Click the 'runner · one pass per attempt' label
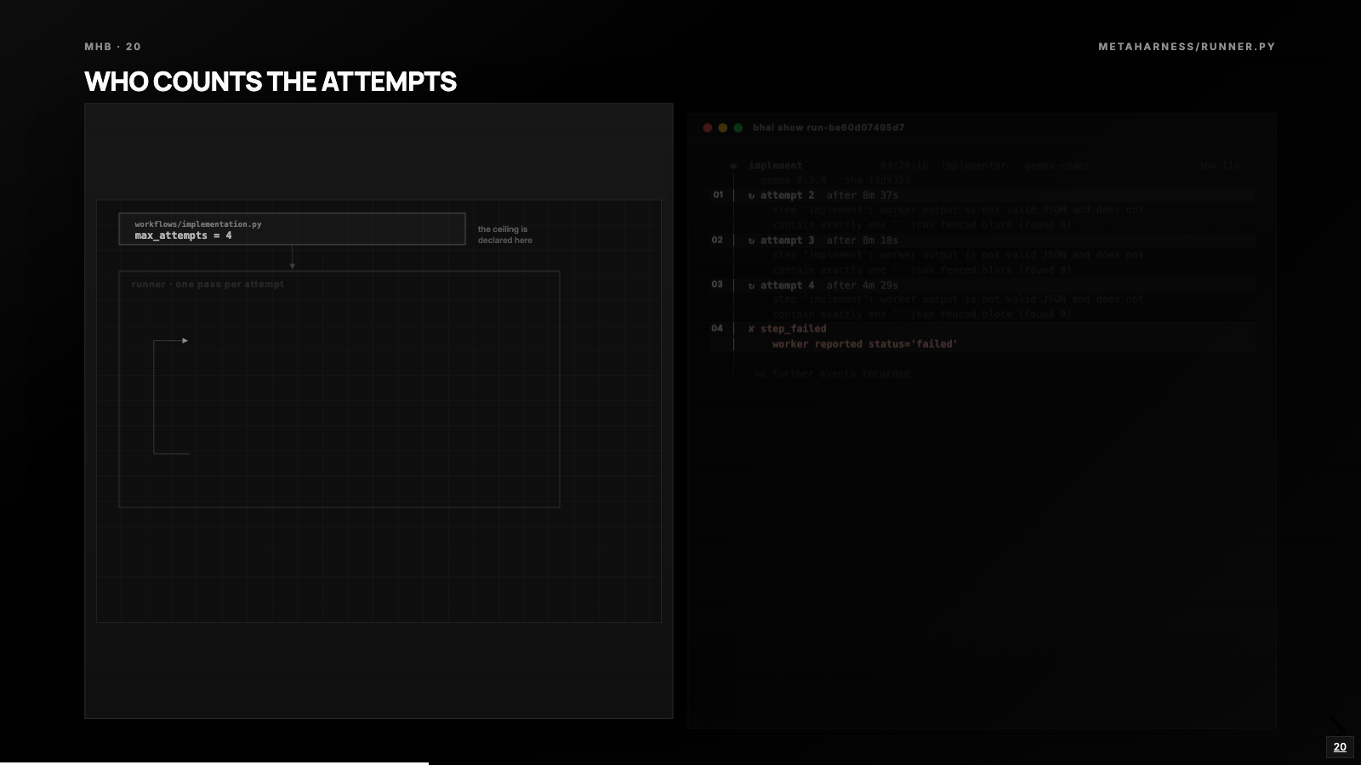The image size is (1361, 765). tap(208, 284)
